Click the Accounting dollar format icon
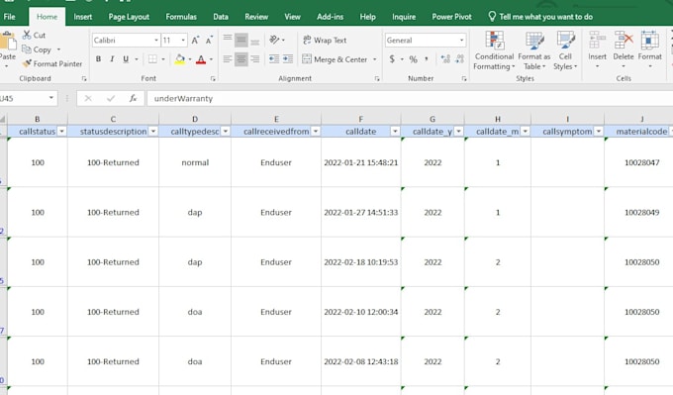Screen dimensions: 673x395 tap(392, 59)
